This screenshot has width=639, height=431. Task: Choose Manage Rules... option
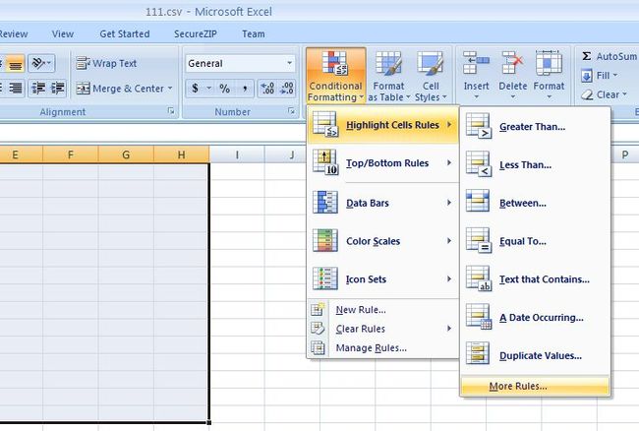coord(383,347)
